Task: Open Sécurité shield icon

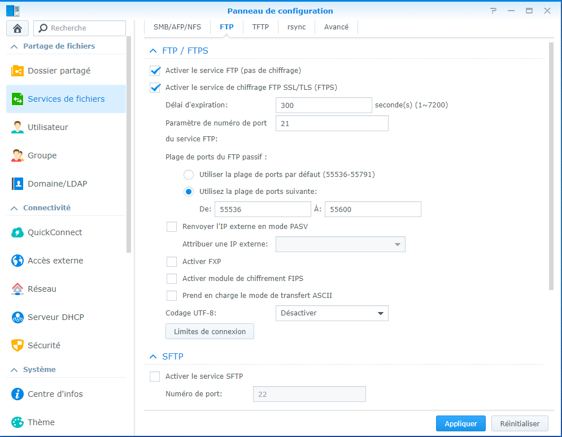Action: click(17, 345)
